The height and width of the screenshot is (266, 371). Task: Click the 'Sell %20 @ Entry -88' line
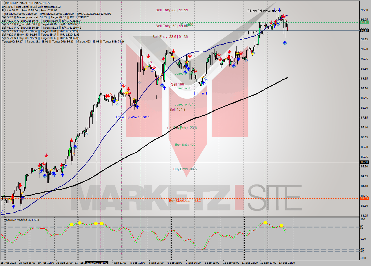click(x=41, y=38)
